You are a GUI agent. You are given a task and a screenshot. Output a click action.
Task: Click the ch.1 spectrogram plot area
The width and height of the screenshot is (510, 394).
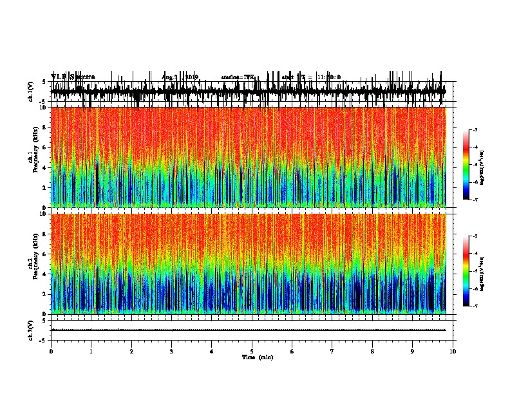click(248, 157)
